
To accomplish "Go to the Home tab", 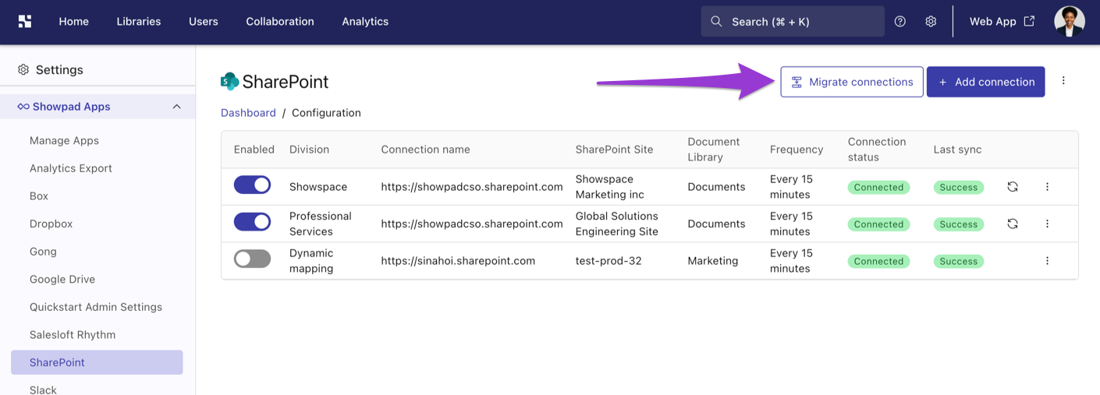I will [x=74, y=22].
